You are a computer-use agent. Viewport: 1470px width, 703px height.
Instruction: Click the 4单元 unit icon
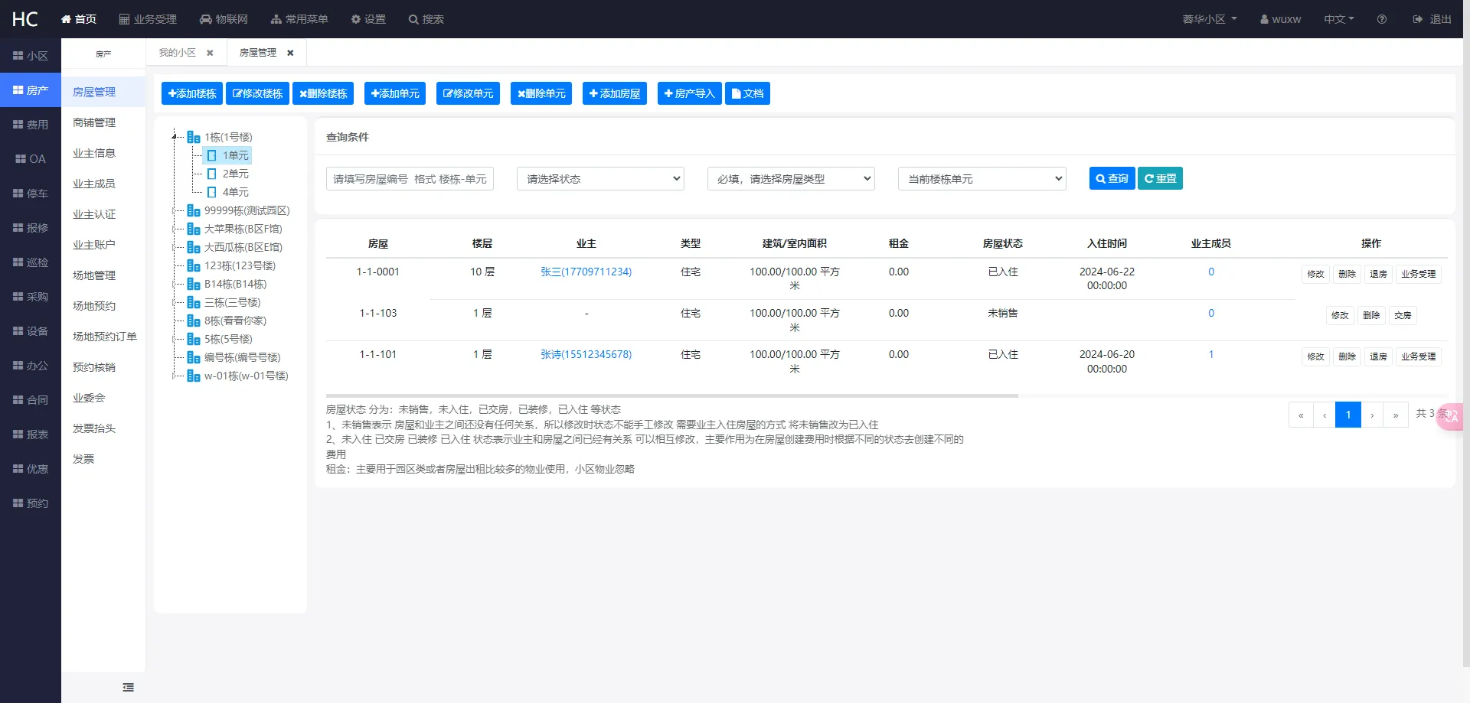click(x=212, y=192)
